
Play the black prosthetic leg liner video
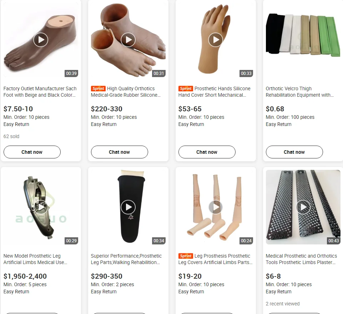click(x=128, y=207)
